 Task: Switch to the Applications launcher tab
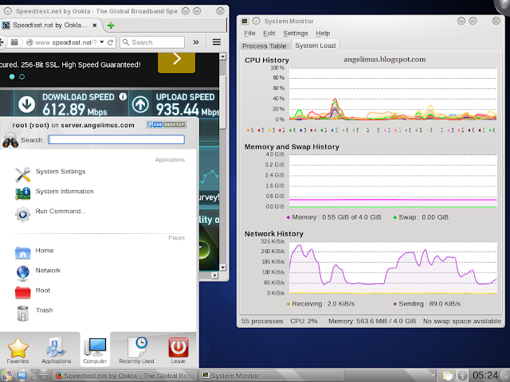pos(57,350)
